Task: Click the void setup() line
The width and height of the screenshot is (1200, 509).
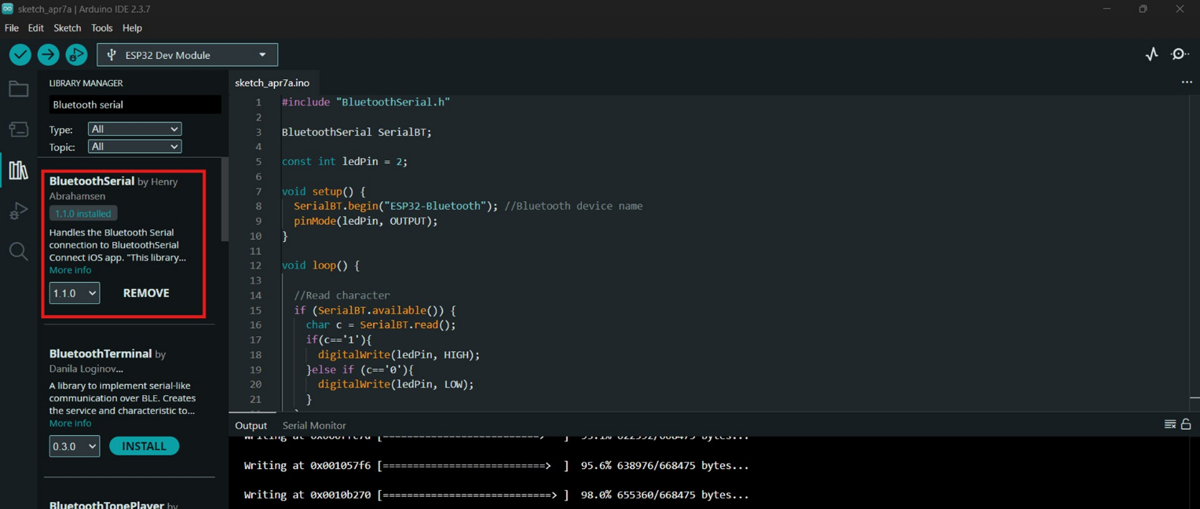Action: [324, 192]
